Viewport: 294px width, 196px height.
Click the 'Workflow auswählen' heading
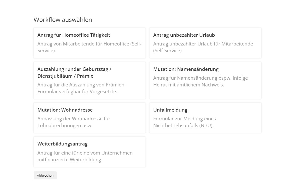click(63, 20)
